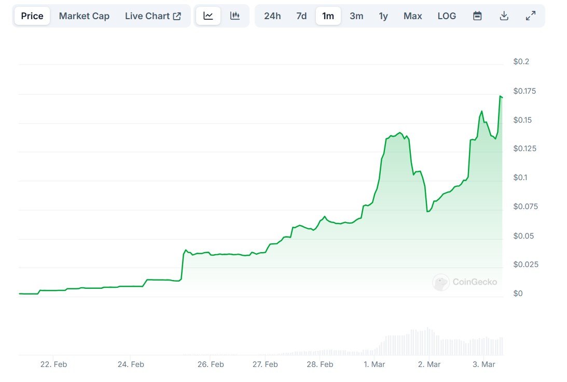Click the $0.125 axis label

click(524, 149)
